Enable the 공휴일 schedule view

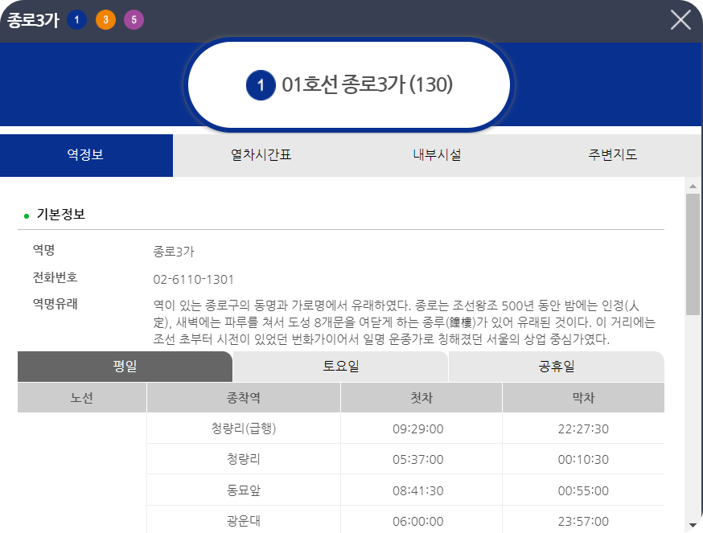point(557,367)
